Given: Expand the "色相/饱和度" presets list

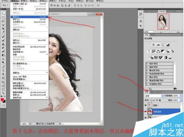Looking at the screenshot, I should [147, 74].
